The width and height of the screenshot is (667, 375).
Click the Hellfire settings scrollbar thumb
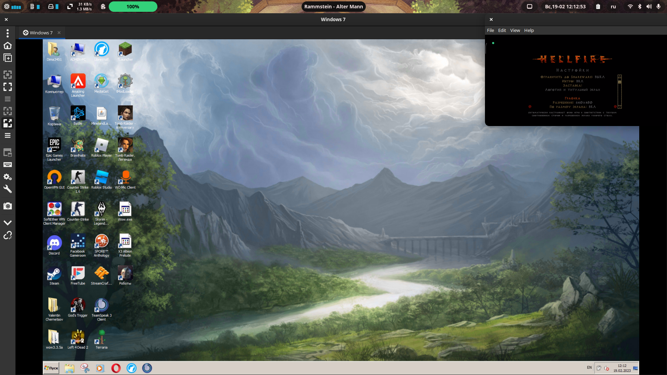coord(619,82)
